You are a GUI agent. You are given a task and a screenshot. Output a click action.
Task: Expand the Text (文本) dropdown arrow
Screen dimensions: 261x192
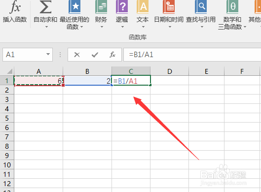143,27
